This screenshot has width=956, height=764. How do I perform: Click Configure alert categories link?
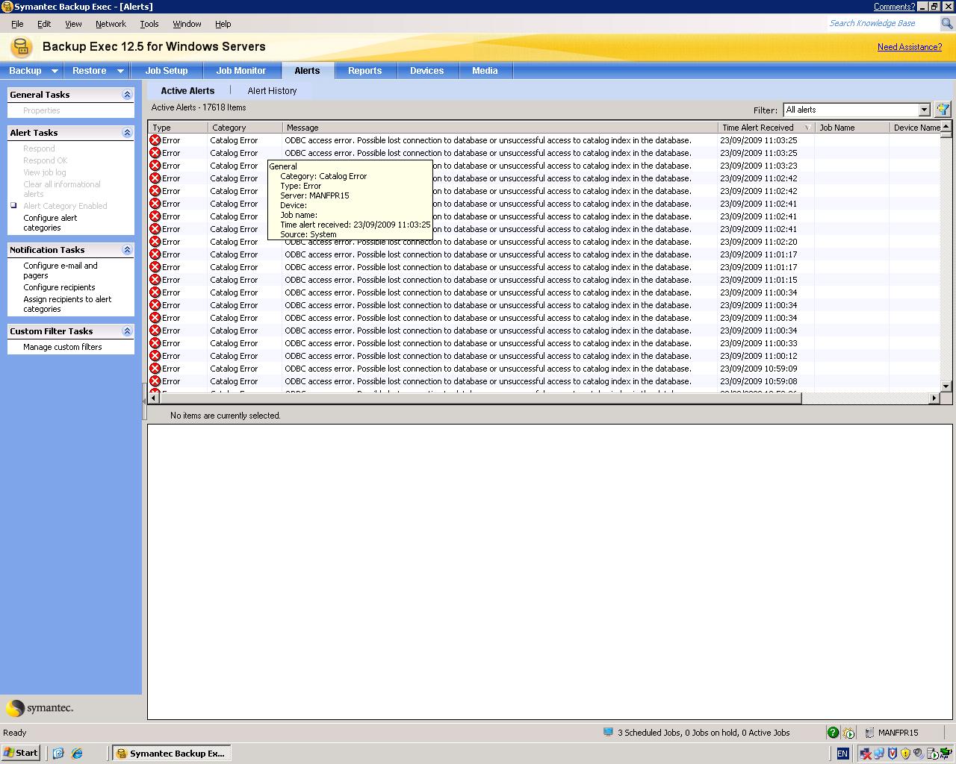[x=50, y=223]
